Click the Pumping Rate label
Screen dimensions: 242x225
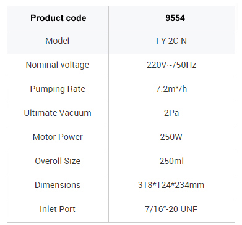point(58,89)
